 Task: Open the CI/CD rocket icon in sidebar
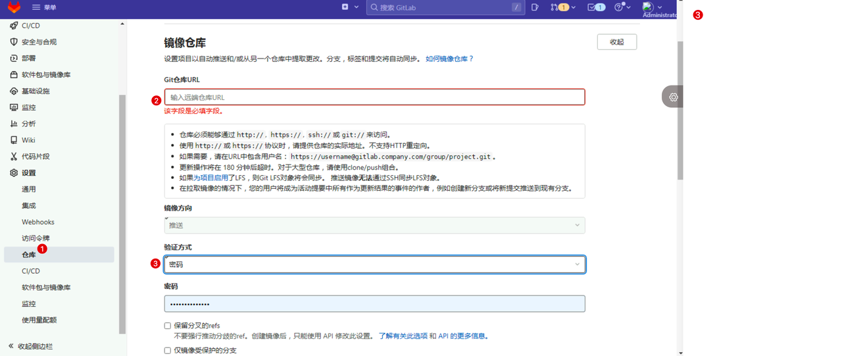coord(14,26)
